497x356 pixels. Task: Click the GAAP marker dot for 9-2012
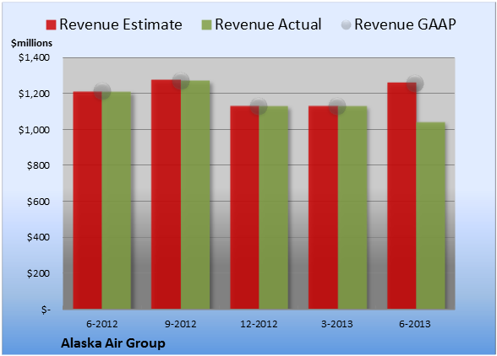coord(181,81)
